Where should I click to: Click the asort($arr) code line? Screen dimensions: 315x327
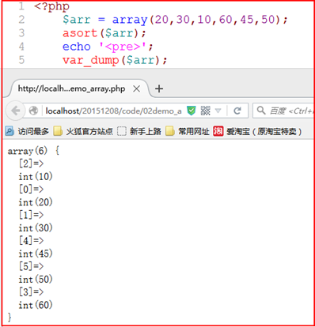pos(104,33)
